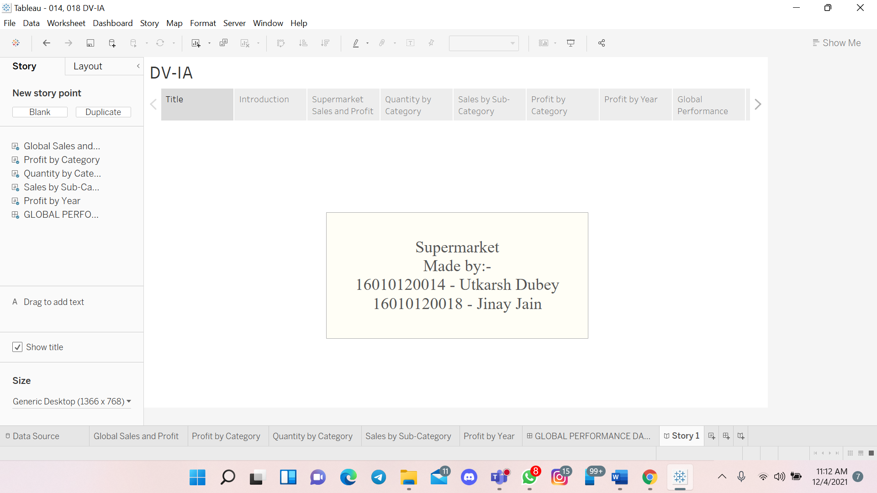Image resolution: width=877 pixels, height=493 pixels.
Task: Click the Save icon in toolbar
Action: pos(90,43)
